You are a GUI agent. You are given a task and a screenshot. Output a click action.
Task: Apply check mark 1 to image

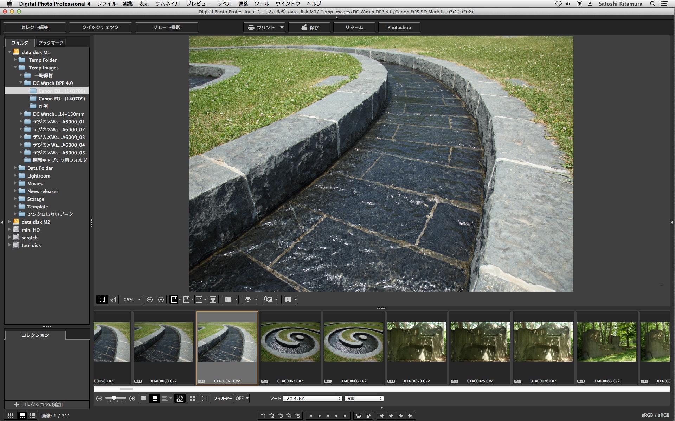263,416
